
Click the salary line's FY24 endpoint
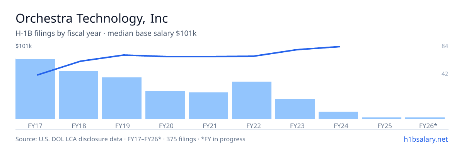point(339,47)
